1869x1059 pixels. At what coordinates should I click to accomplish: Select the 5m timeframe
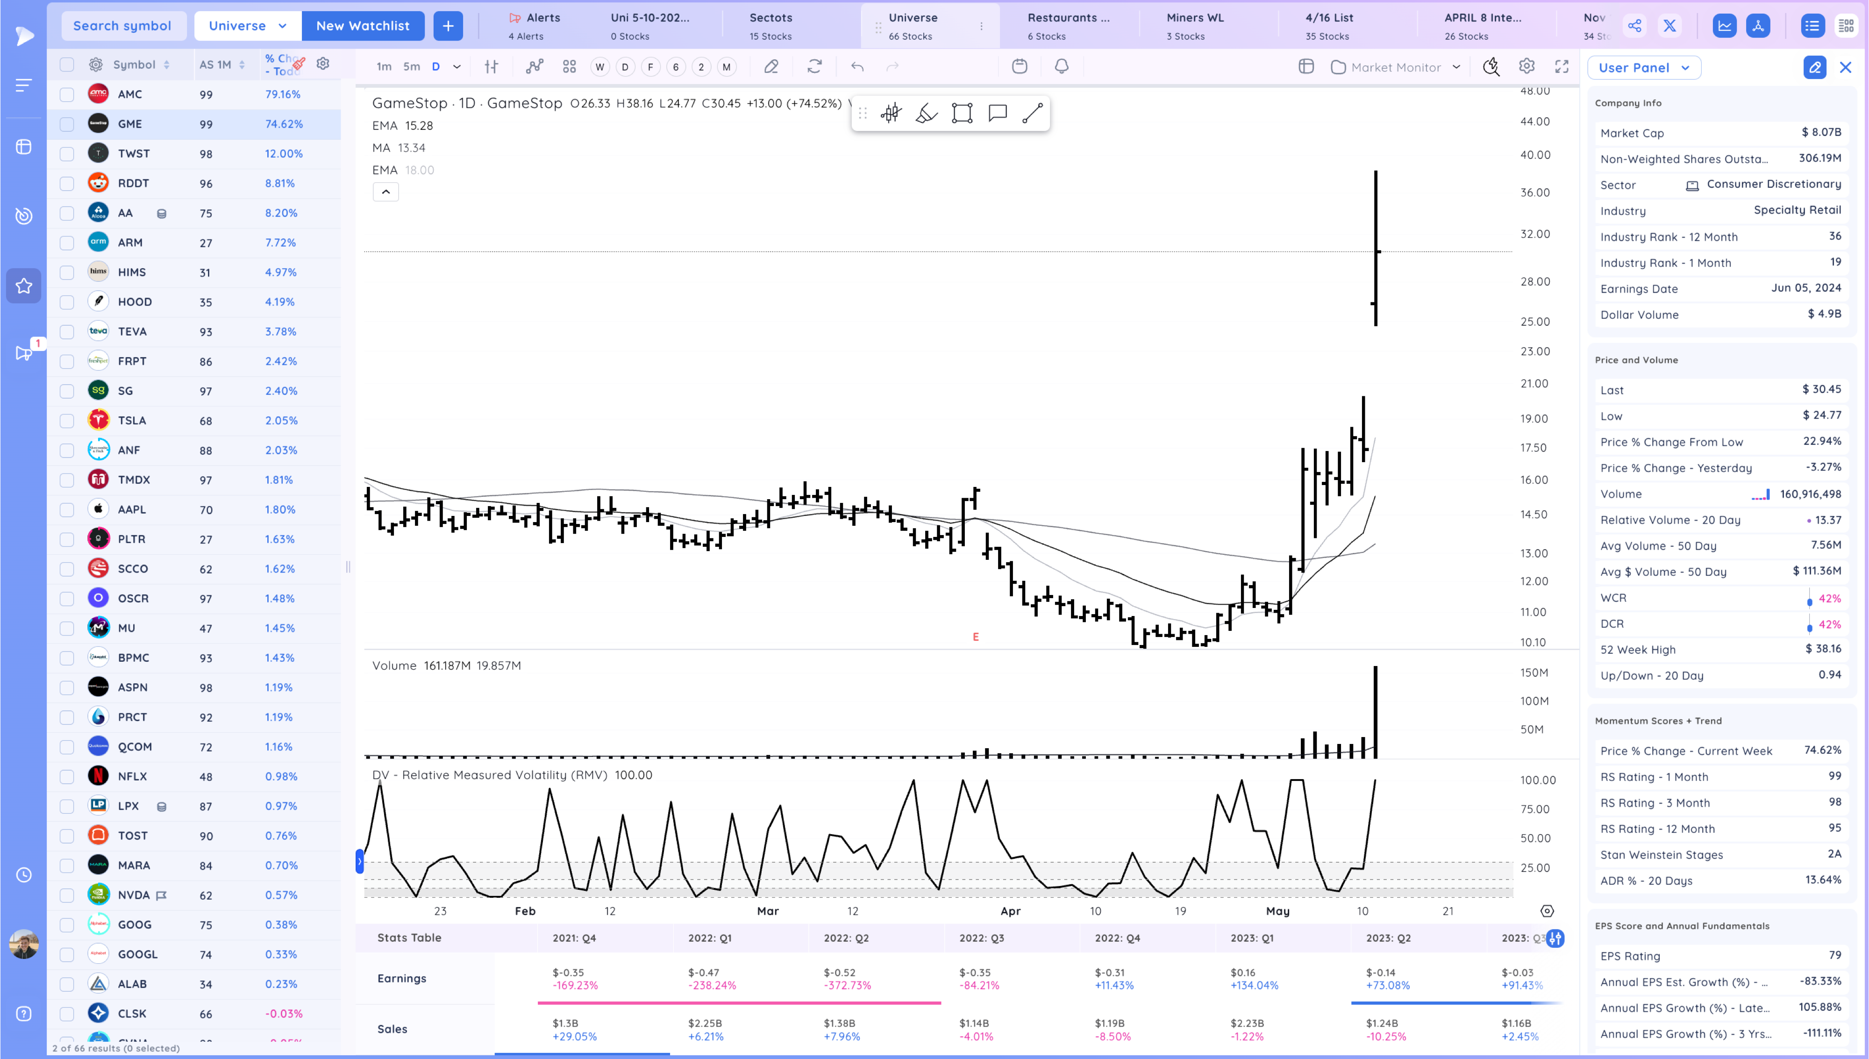[412, 67]
